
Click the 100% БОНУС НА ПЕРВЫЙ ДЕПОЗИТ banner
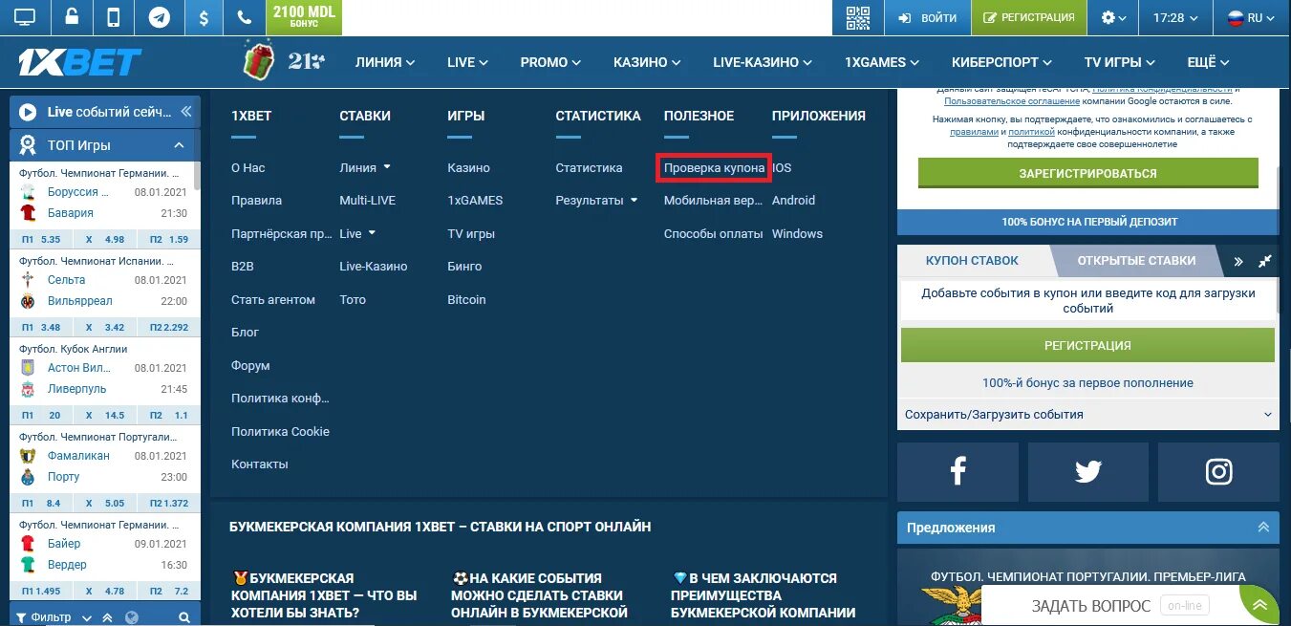click(1088, 221)
